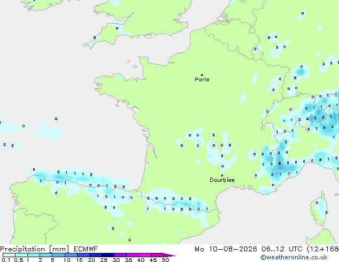Click the legend value label '25'

pyautogui.click(x=104, y=260)
